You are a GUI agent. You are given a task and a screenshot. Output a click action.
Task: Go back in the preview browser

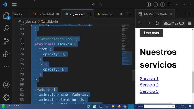tap(140, 23)
